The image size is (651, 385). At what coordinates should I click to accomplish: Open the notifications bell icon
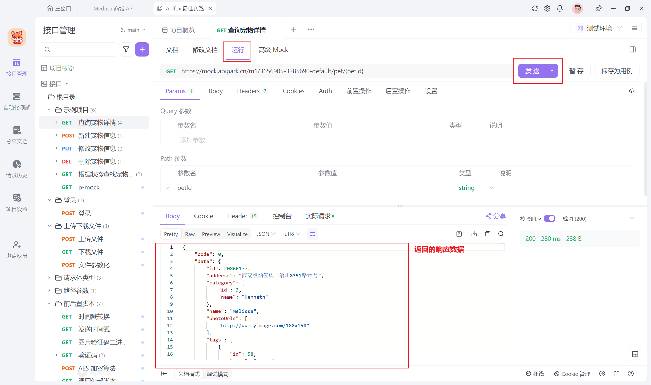click(x=560, y=8)
